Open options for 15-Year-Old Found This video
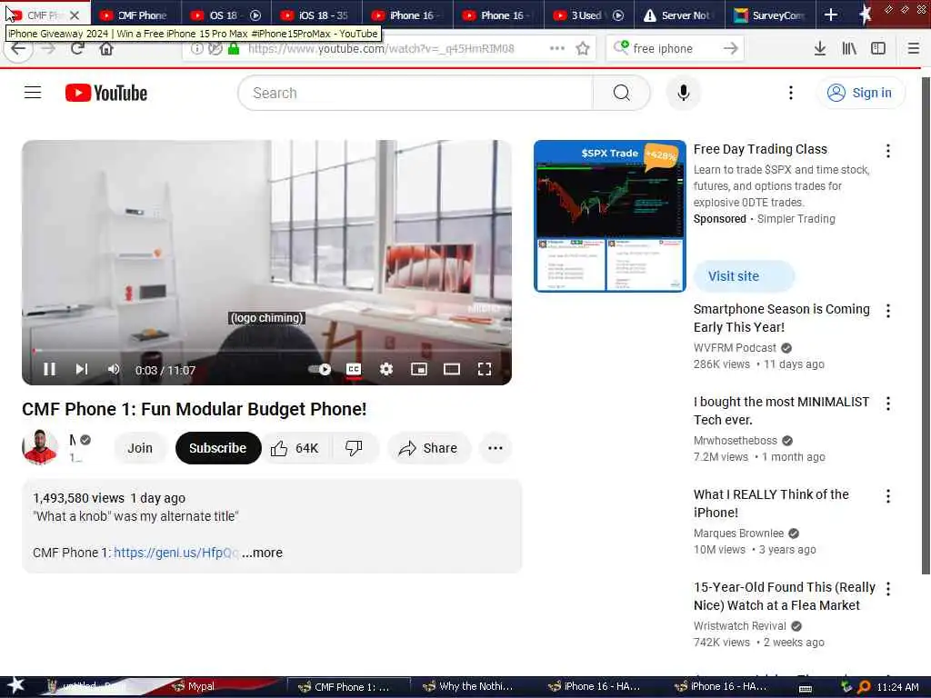The image size is (931, 698). tap(887, 589)
